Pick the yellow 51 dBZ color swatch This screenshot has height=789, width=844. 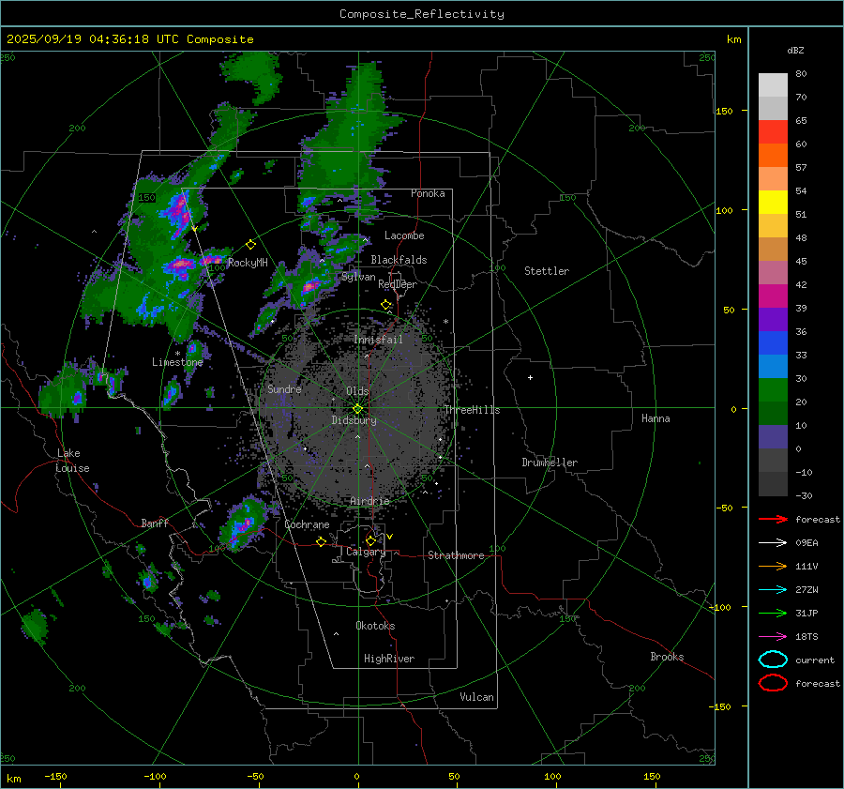[x=773, y=202]
